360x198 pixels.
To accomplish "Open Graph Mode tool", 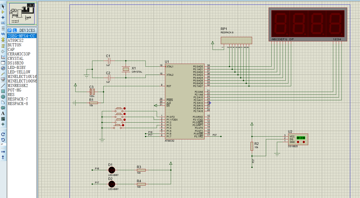I will click(x=3, y=57).
